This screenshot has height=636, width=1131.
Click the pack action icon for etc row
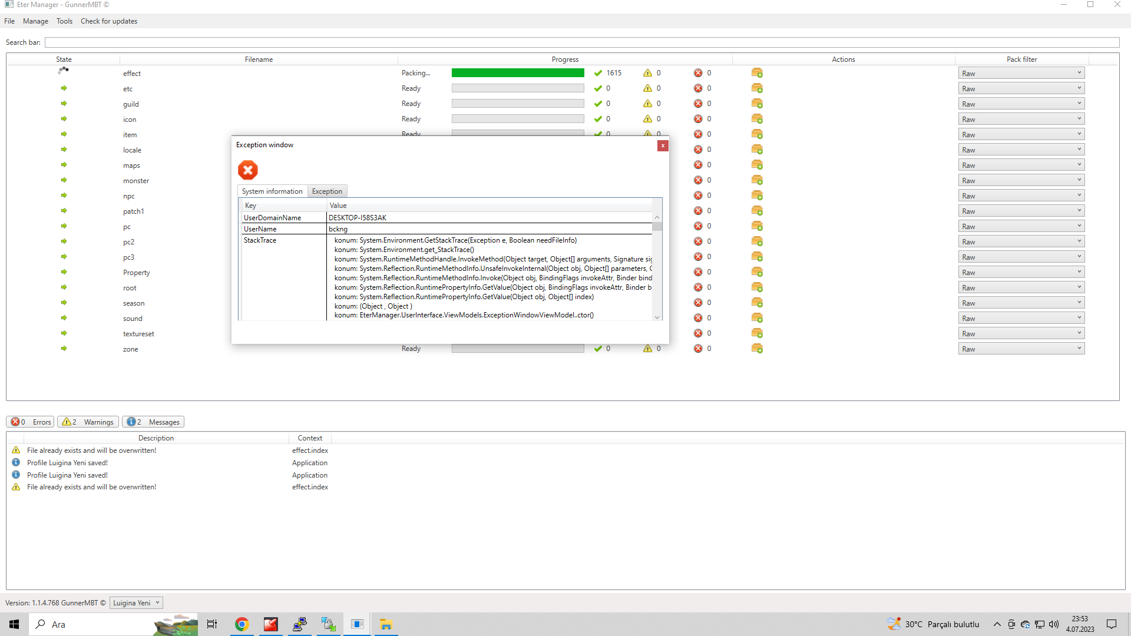(757, 88)
